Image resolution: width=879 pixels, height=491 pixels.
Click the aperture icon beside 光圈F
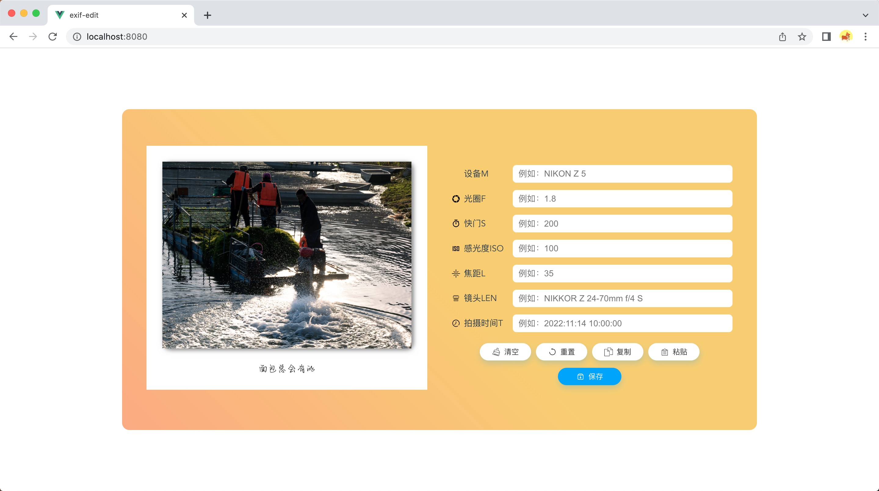click(x=456, y=199)
